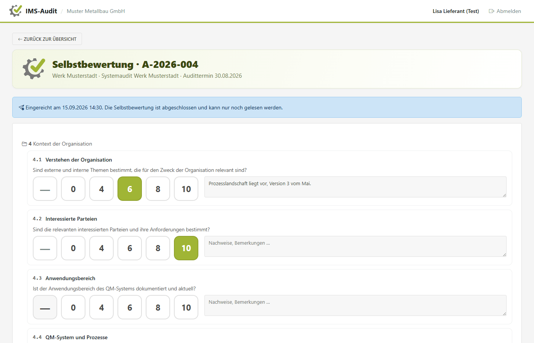
Task: Click the Muster Metallbau GmbH breadcrumb
Action: [96, 11]
